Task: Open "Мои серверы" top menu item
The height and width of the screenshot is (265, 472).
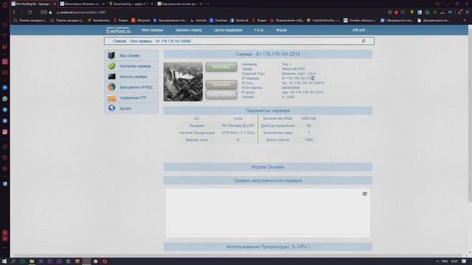Action: [153, 30]
